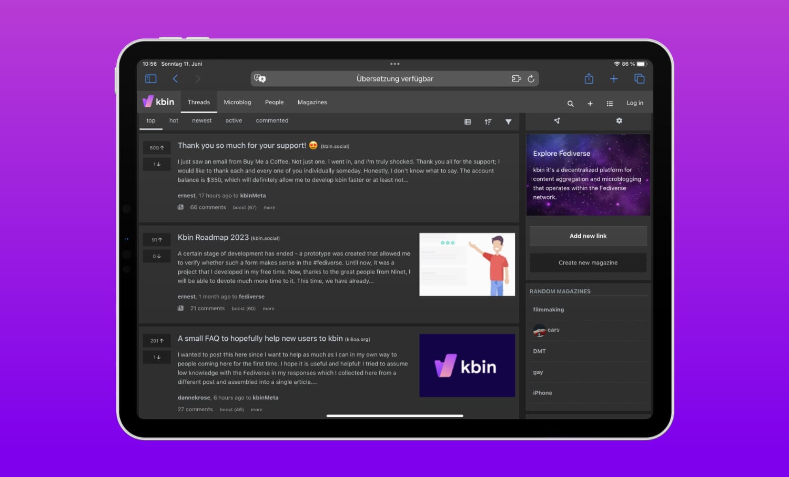Open the gay magazine
This screenshot has height=477, width=789.
pos(538,372)
